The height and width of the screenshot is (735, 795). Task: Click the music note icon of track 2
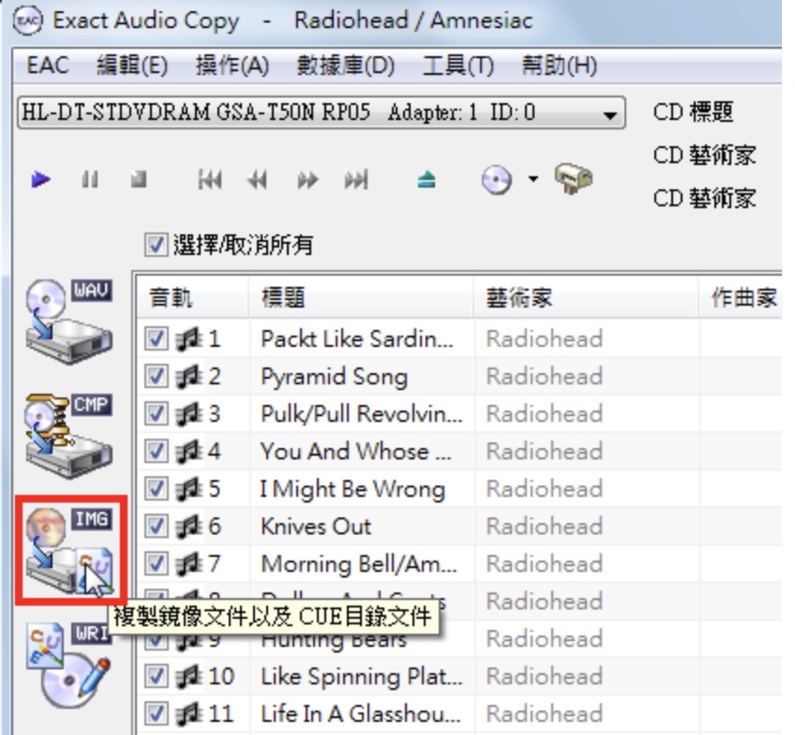[x=189, y=376]
